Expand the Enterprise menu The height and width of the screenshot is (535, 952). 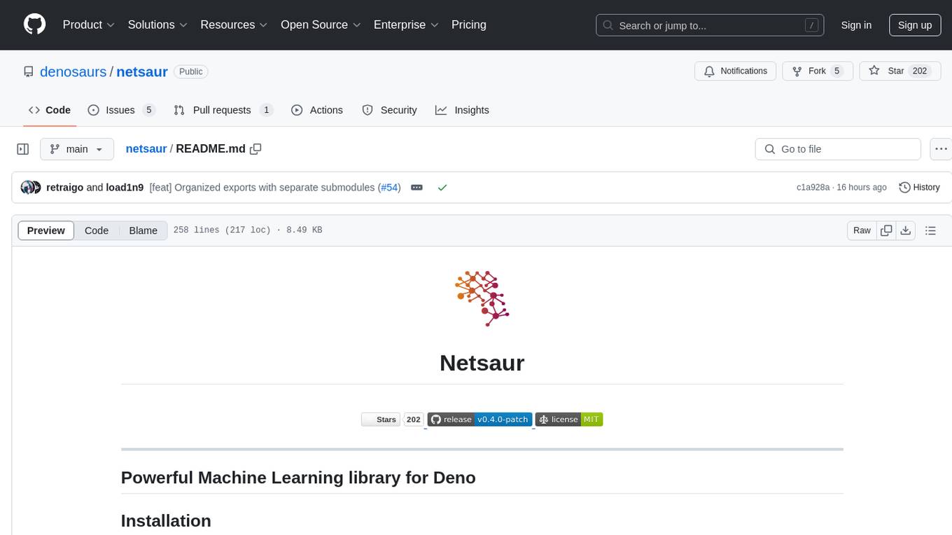[406, 25]
